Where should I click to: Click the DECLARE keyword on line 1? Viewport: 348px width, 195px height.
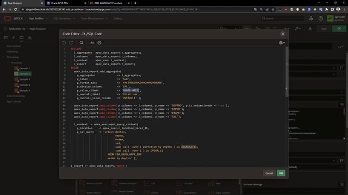76,49
